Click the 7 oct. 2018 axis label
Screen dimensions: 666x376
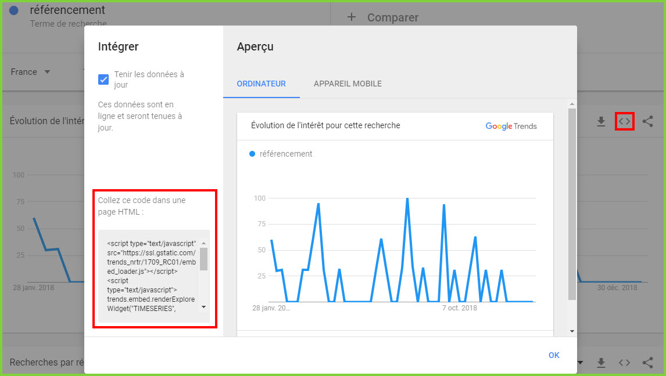[x=460, y=308]
